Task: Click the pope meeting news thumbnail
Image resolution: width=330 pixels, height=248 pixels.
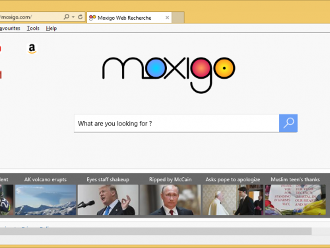Action: pos(233,200)
